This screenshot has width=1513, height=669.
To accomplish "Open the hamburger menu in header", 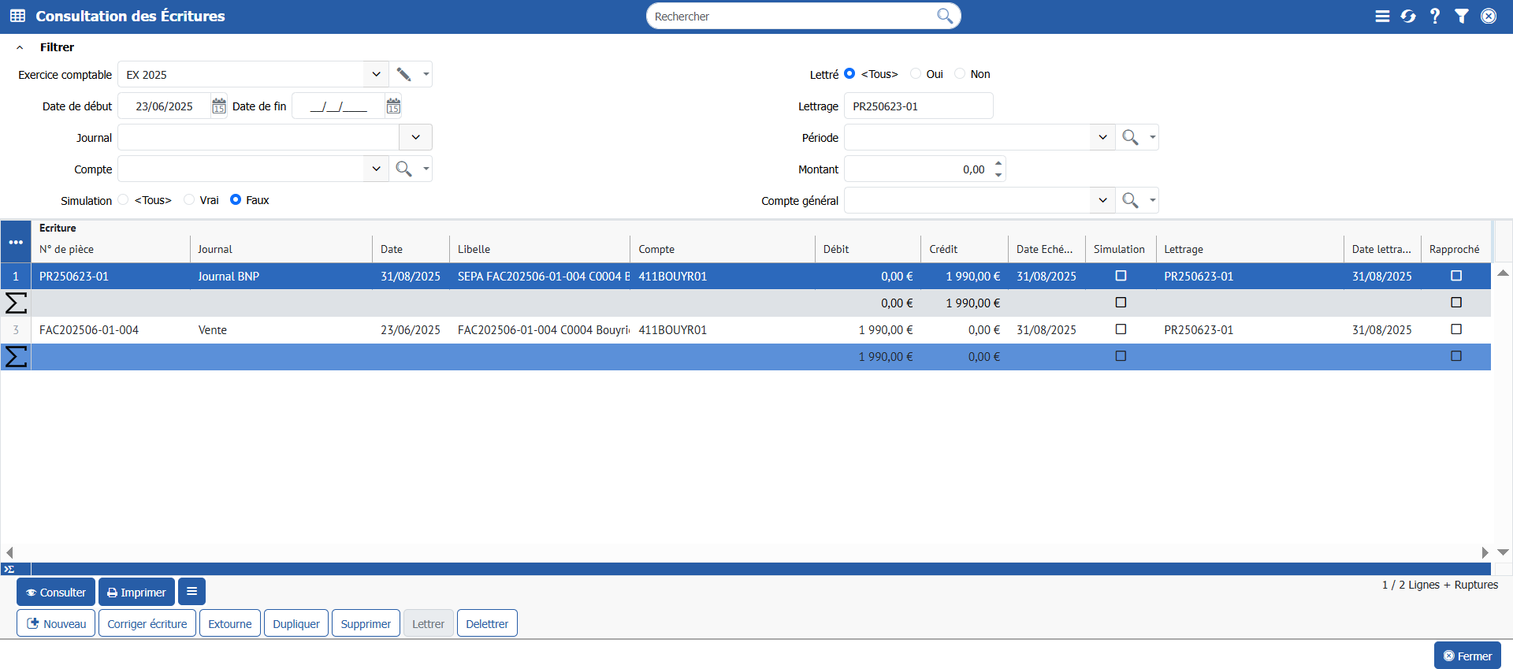I will (1382, 17).
